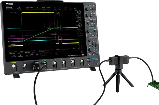The height and width of the screenshot is (105, 159).
Task: Tap the round Level button
Action: click(x=80, y=29)
